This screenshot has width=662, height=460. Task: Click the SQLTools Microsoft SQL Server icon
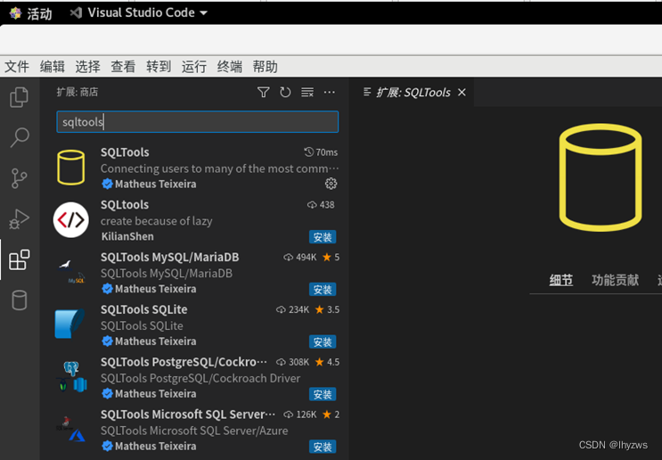(x=71, y=429)
